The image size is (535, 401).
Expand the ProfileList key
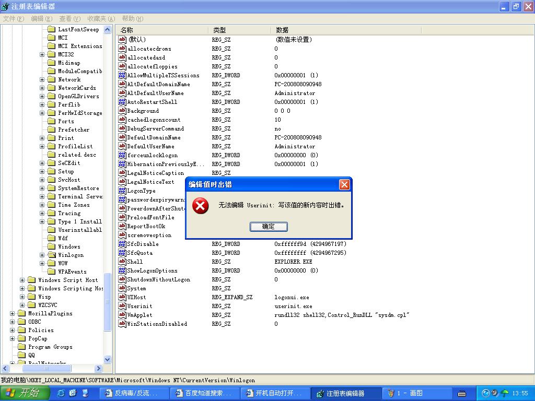pos(42,146)
